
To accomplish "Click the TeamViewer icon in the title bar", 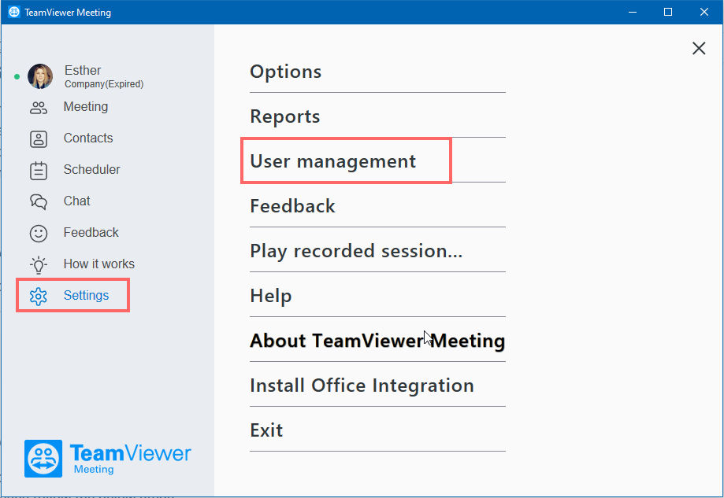I will (14, 12).
